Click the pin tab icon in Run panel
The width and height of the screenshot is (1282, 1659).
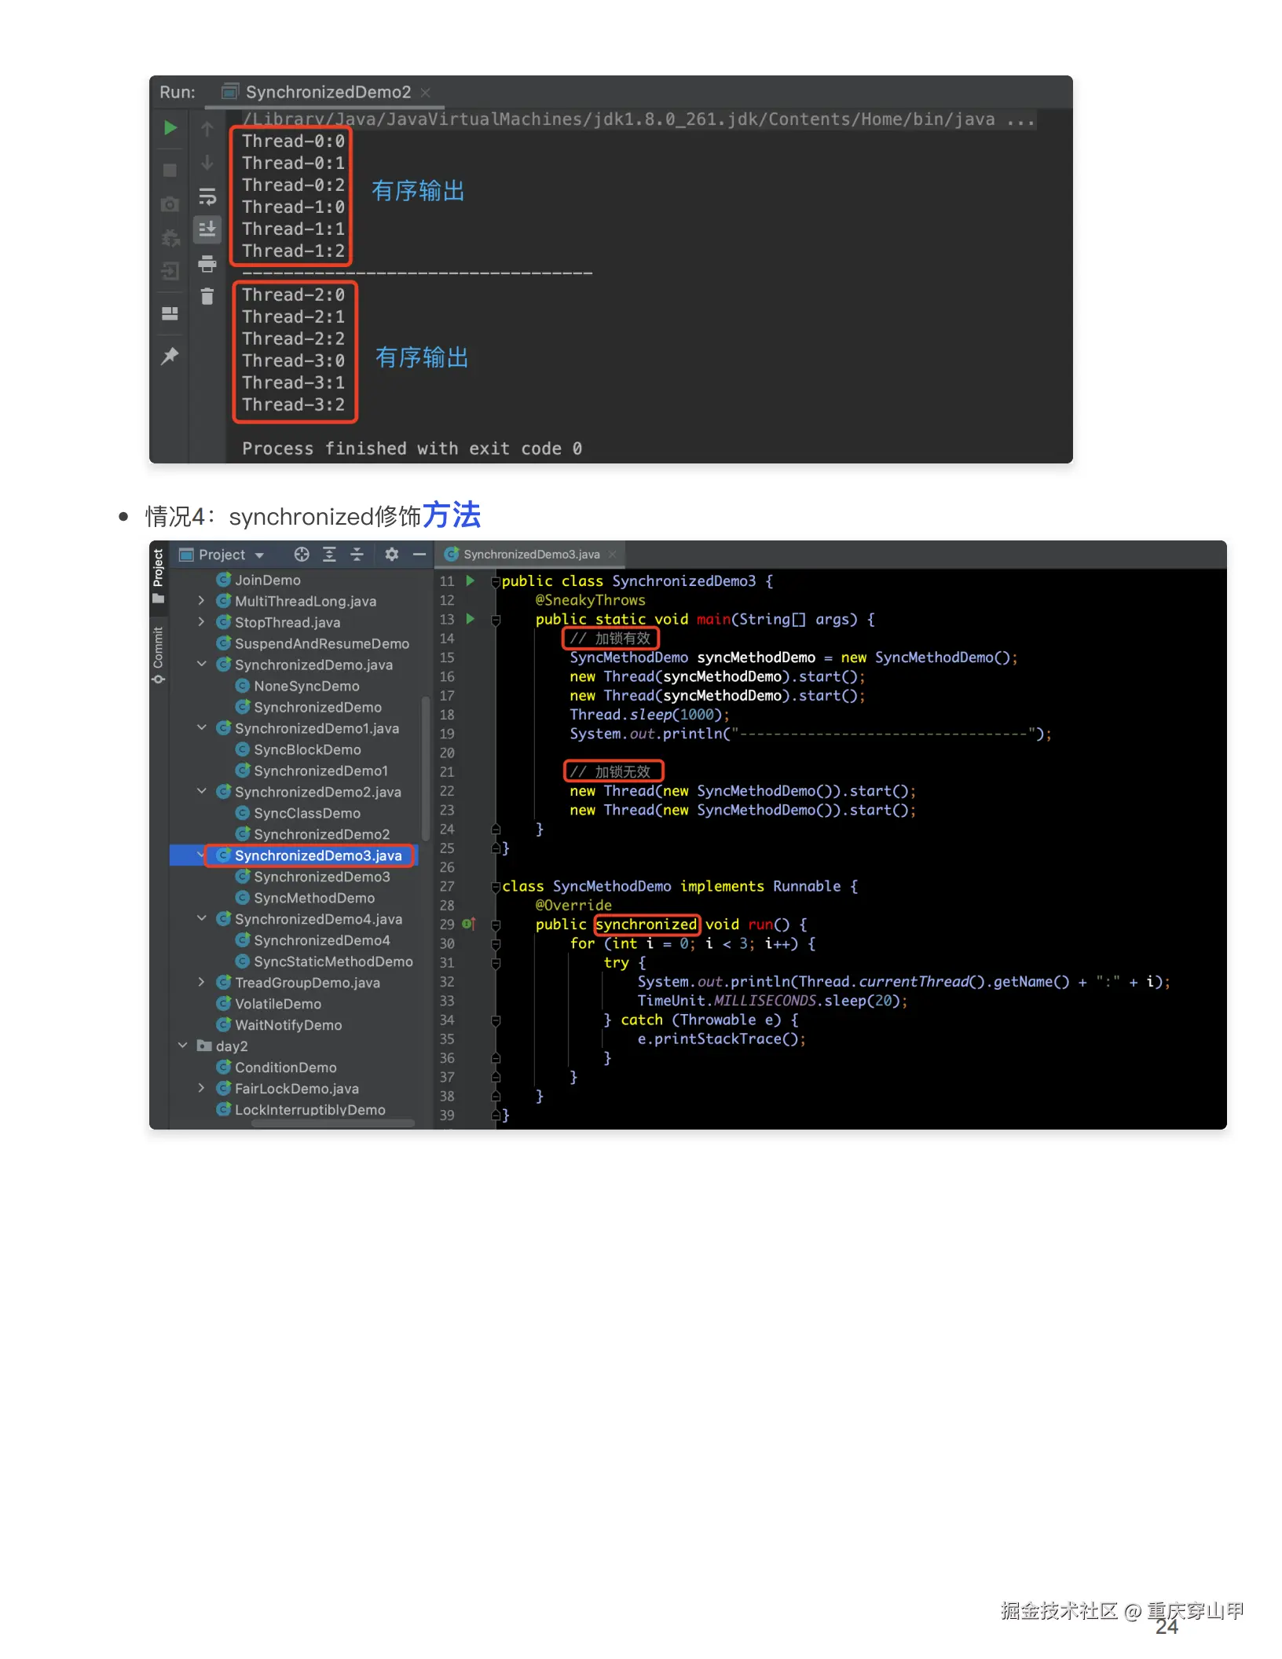[170, 356]
